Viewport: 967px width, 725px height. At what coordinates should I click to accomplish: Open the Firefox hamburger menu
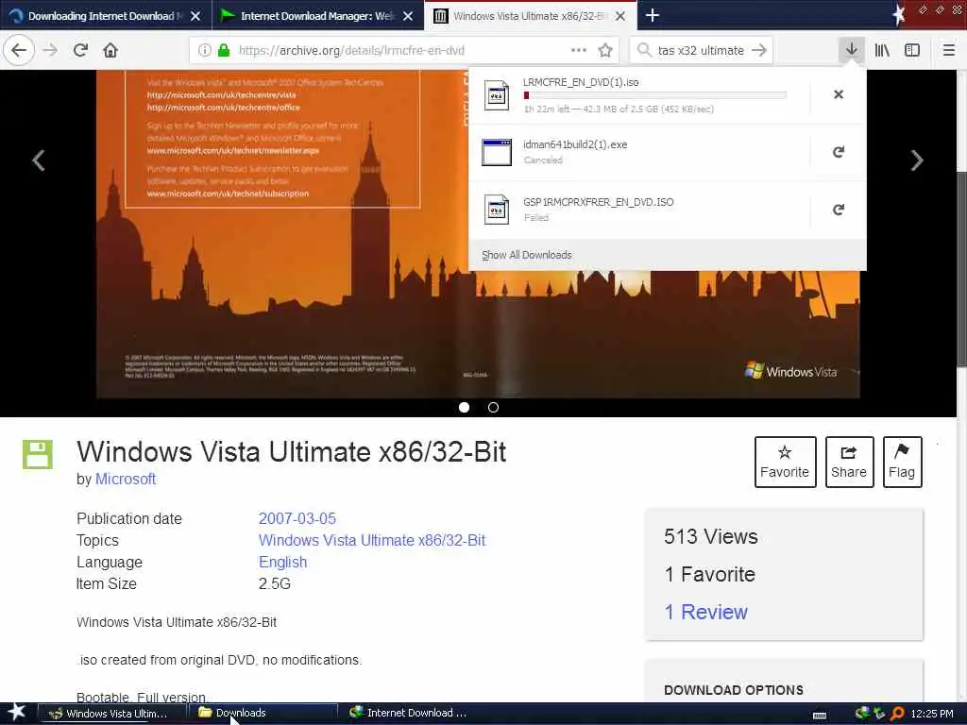(948, 51)
